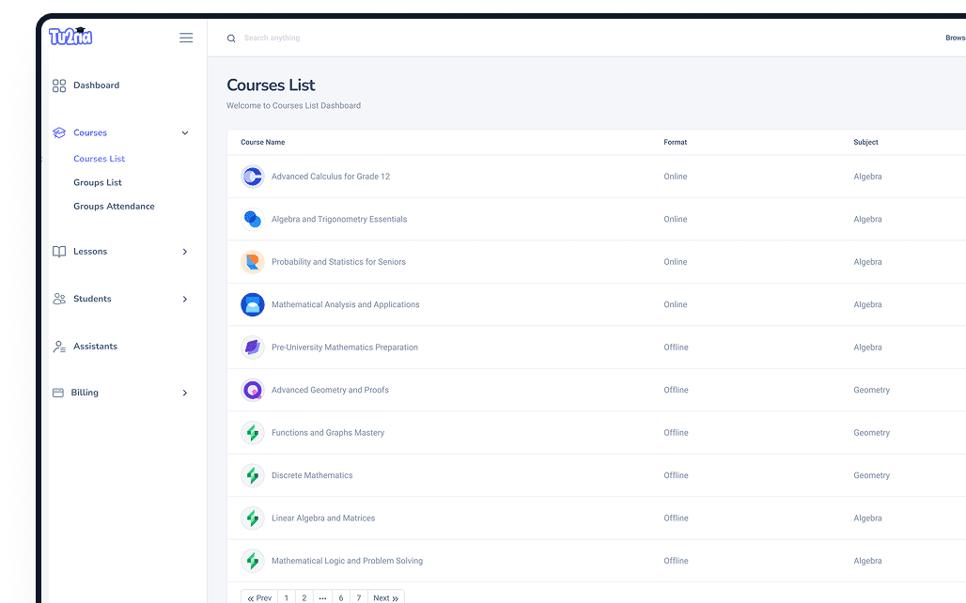The image size is (966, 603).
Task: Go to page 2 in pagination
Action: (304, 597)
